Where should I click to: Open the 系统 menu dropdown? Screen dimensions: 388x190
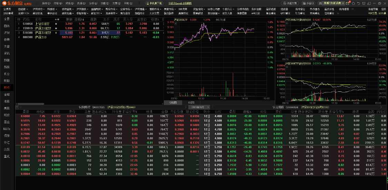[41, 3]
